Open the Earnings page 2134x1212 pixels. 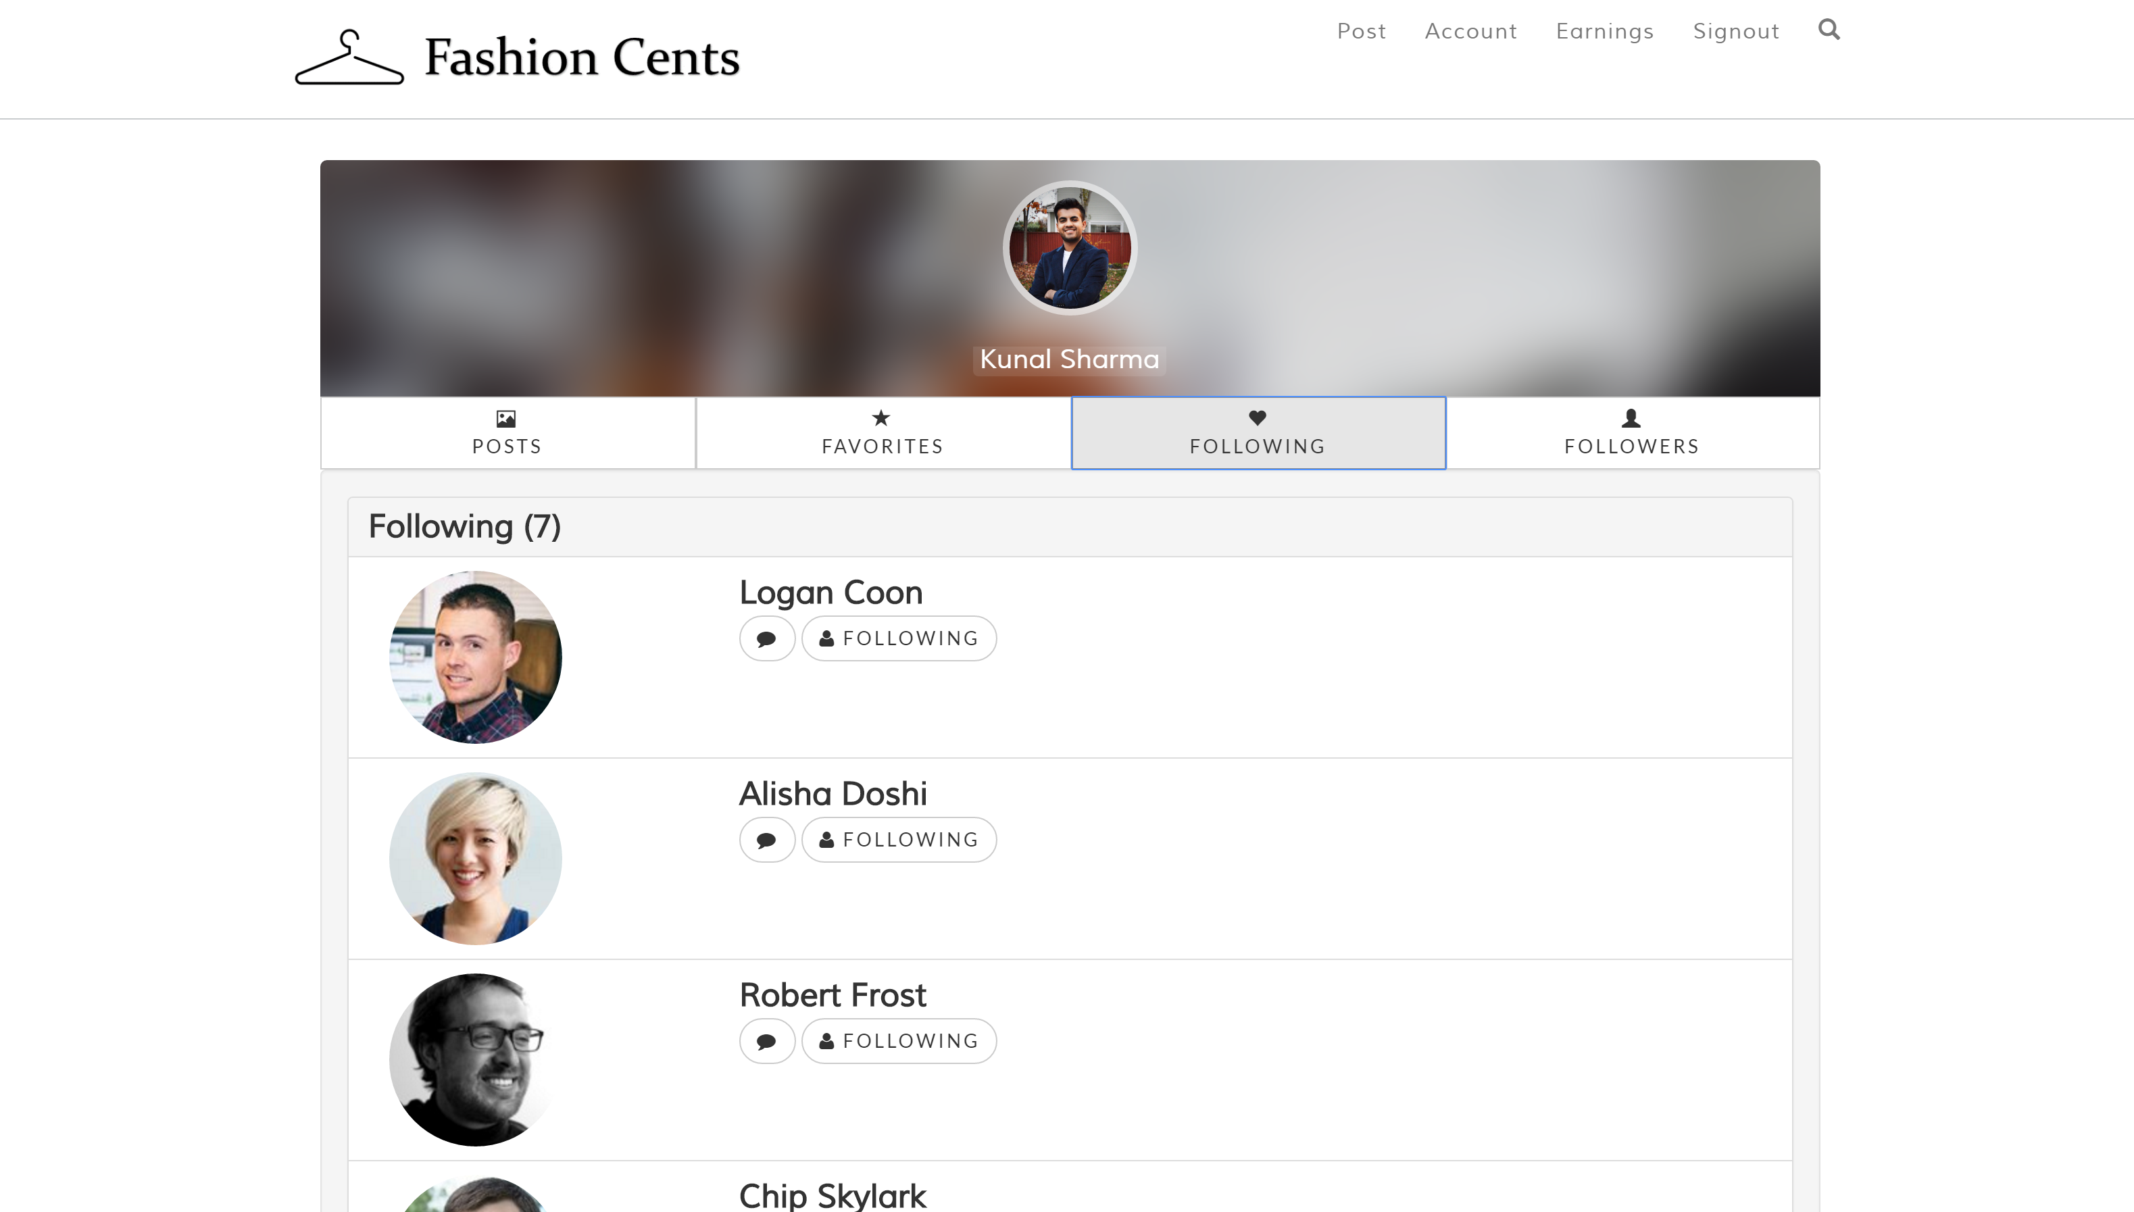[x=1604, y=31]
